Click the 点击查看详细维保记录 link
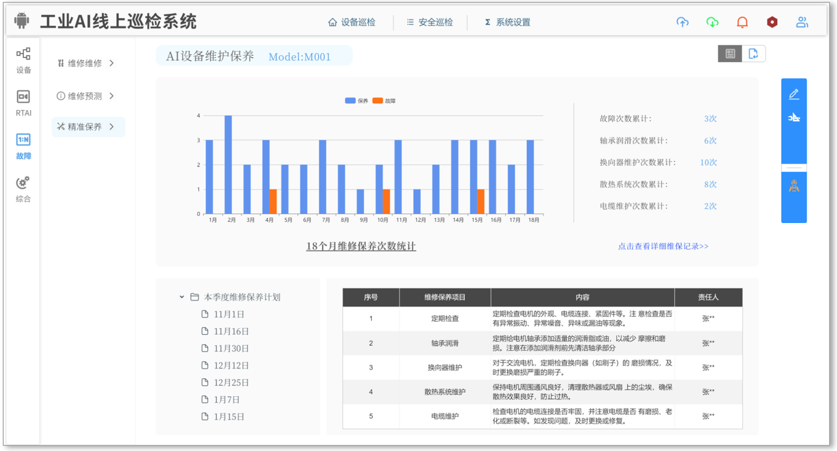Image resolution: width=837 pixels, height=451 pixels. (663, 246)
